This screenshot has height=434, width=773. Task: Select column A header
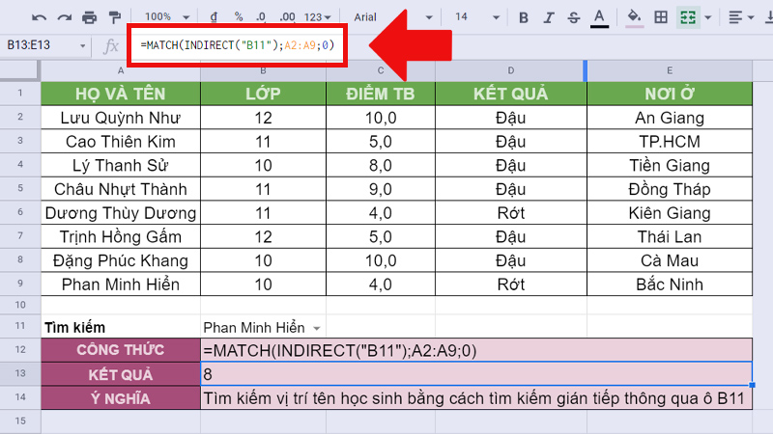click(120, 70)
